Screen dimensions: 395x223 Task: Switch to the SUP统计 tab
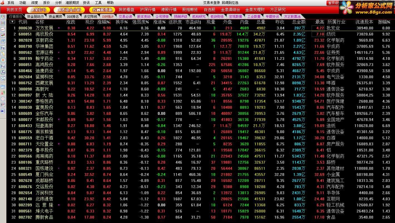(x=108, y=17)
